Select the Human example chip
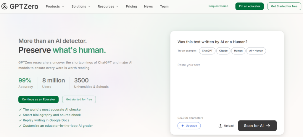This screenshot has height=137, width=303. (238, 51)
